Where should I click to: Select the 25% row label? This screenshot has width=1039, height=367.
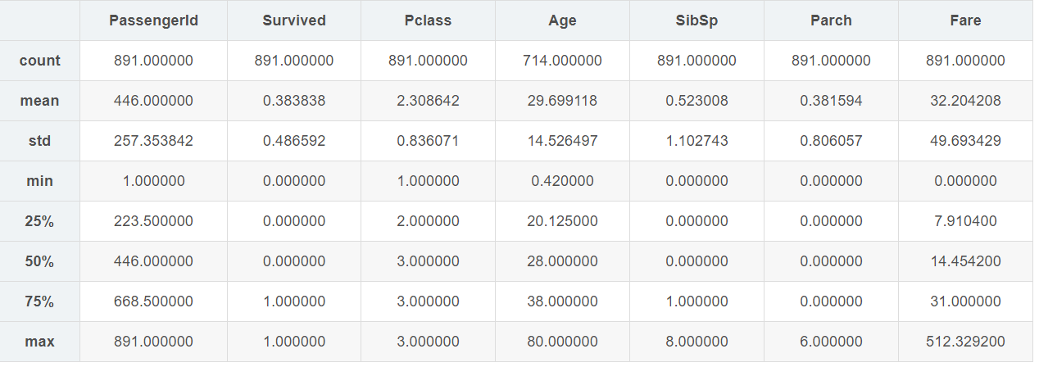tap(40, 221)
